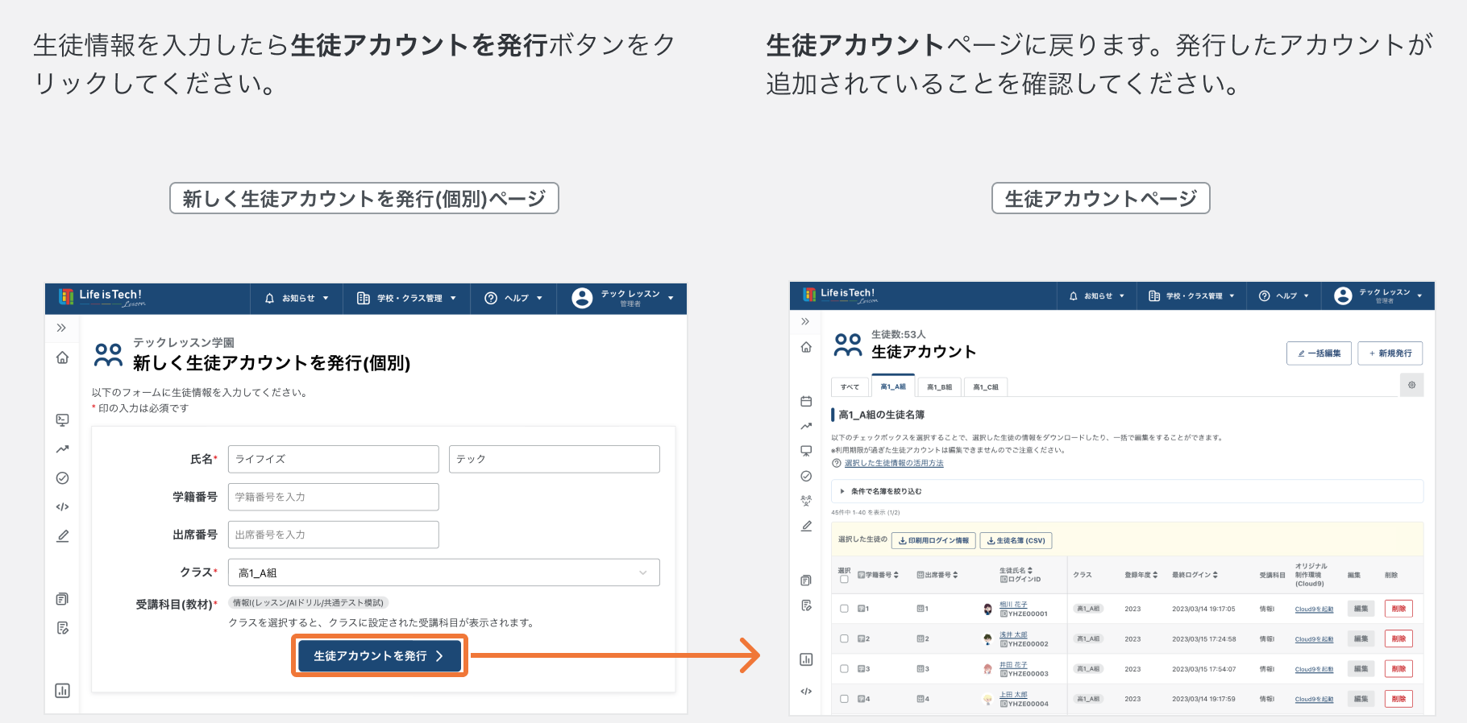Click the 一括編集 button

(x=1319, y=353)
